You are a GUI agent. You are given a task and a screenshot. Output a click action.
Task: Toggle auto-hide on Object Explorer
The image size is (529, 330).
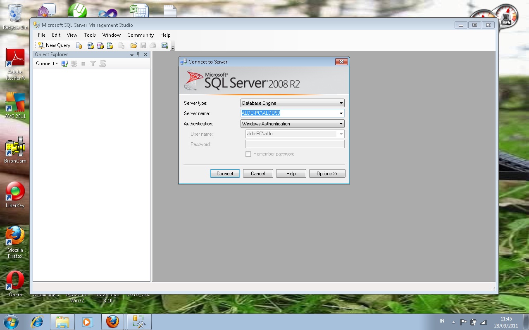point(138,54)
